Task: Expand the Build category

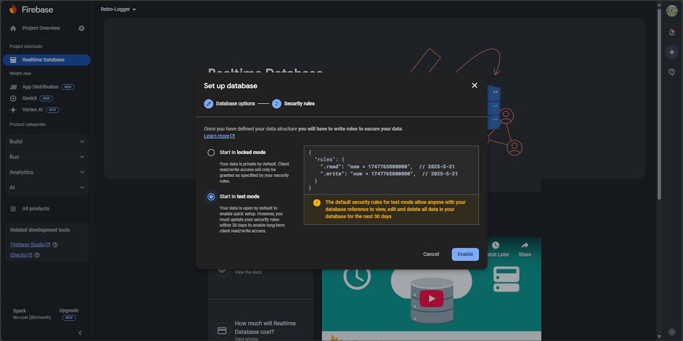Action: [47, 141]
